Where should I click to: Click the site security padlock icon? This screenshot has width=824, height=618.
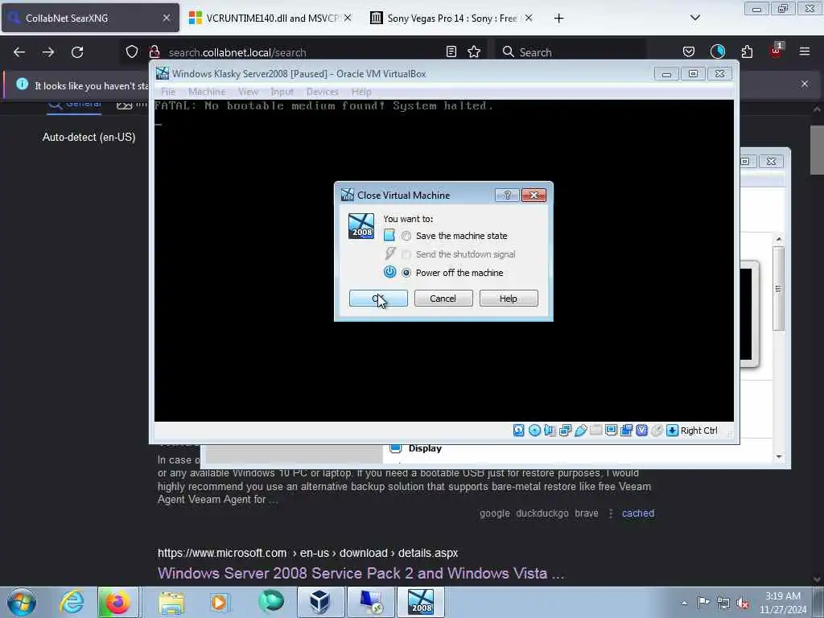click(x=154, y=52)
